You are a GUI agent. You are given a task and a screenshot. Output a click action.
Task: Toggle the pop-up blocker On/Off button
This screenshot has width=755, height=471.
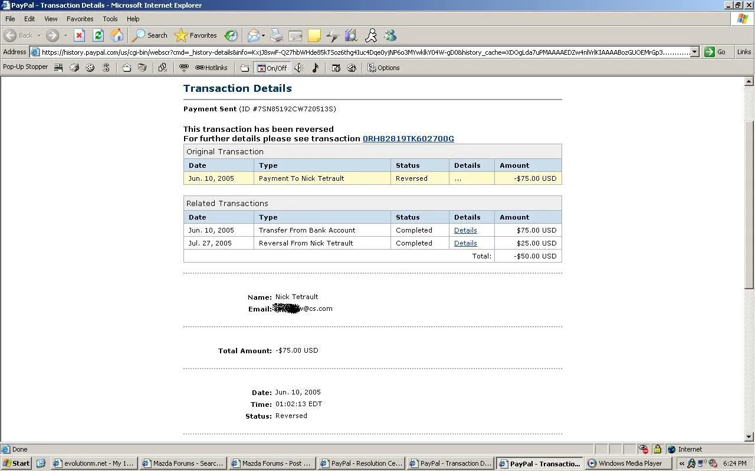[272, 68]
